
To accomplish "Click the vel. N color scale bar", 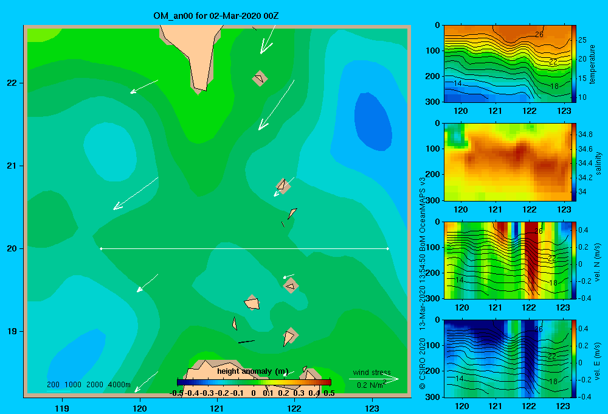I will (x=574, y=260).
